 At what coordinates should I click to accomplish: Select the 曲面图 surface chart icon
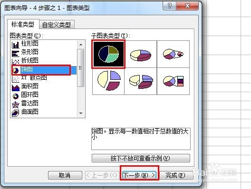tap(16, 113)
